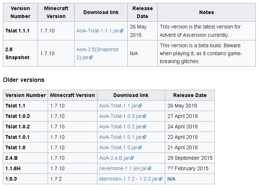Image resolution: width=258 pixels, height=190 pixels.
Task: Click the '1.1.6H' version cell
Action: click(x=26, y=168)
